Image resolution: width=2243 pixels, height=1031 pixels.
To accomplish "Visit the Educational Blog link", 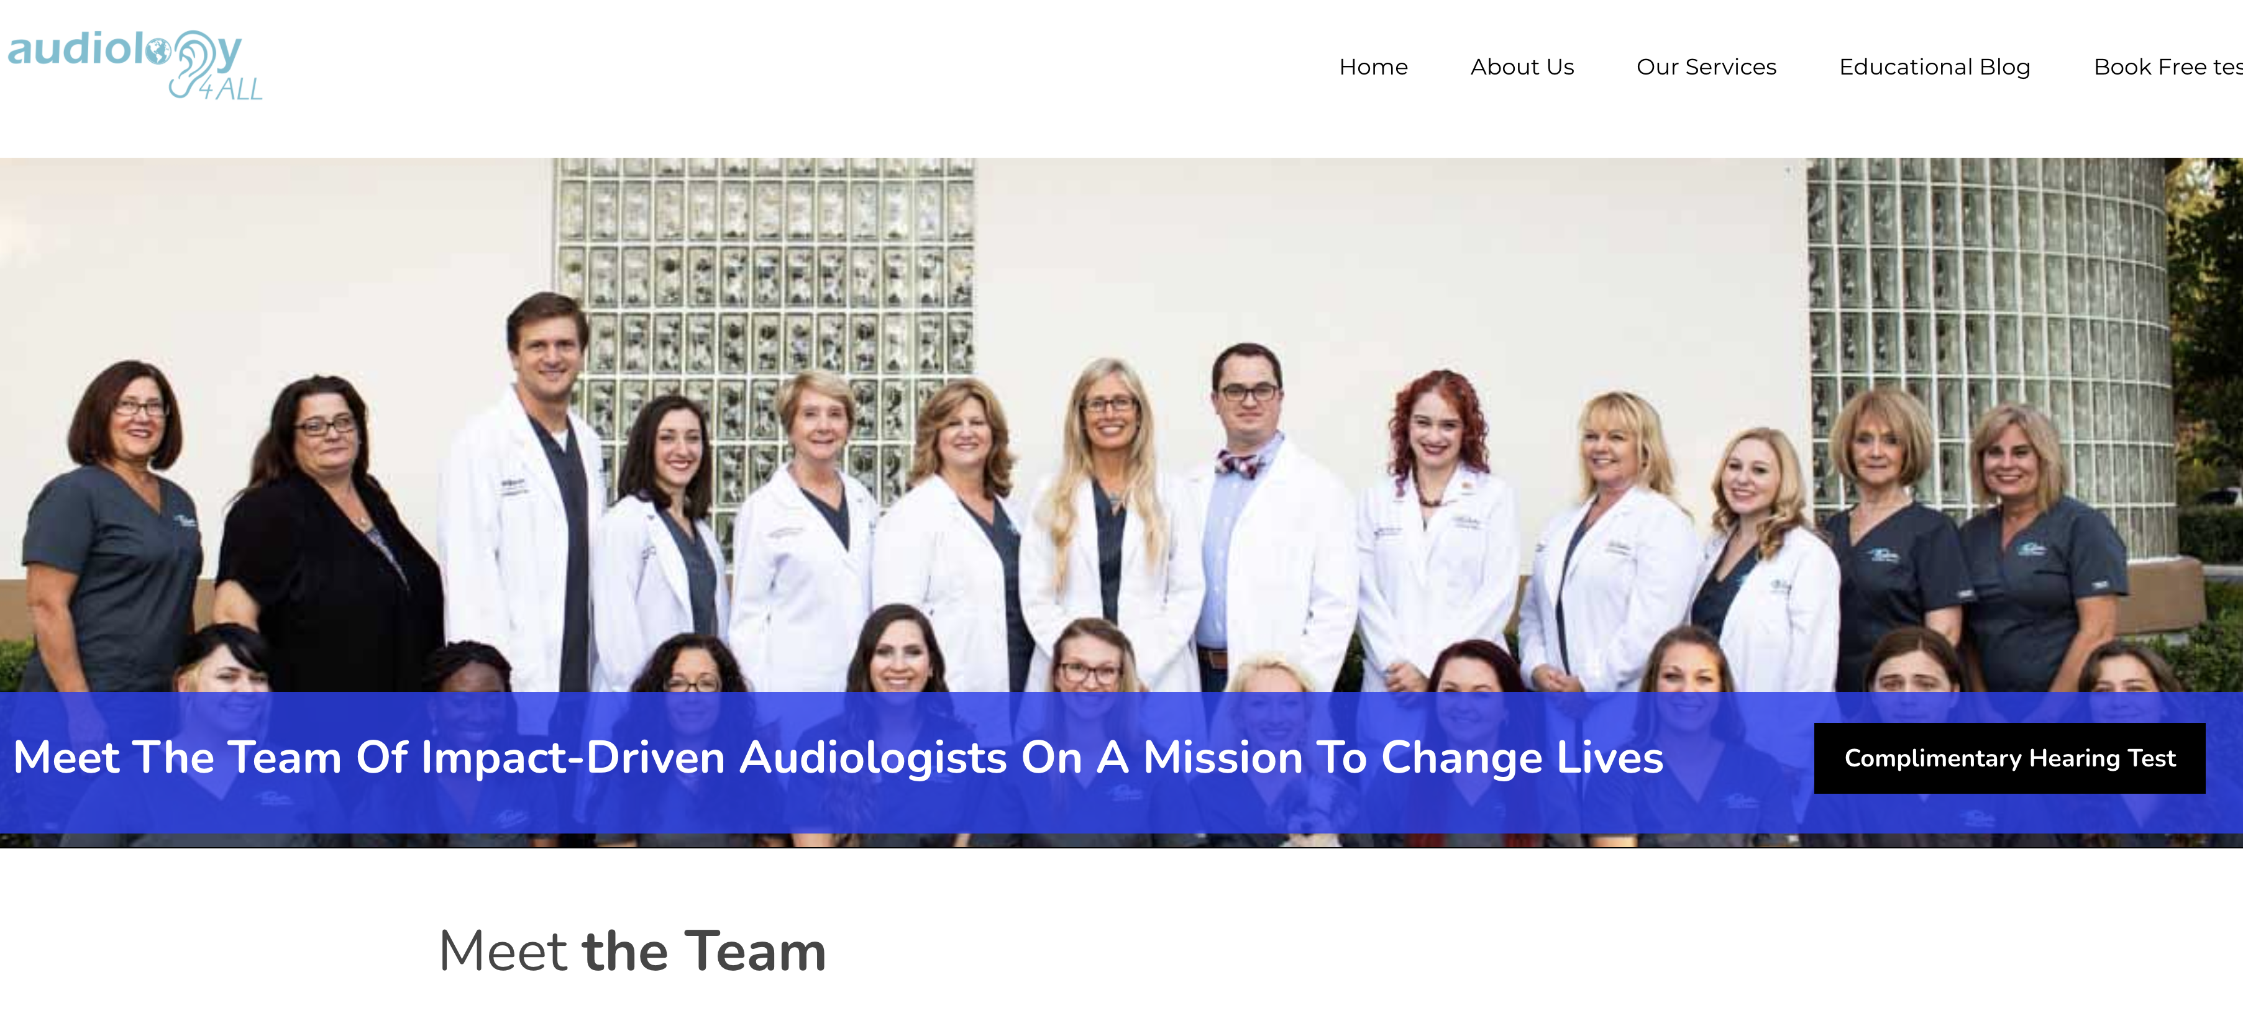I will (1934, 67).
